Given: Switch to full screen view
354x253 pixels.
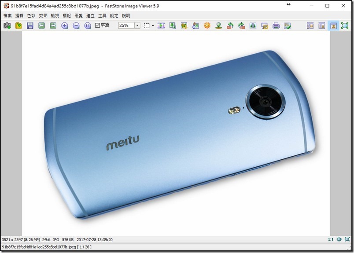Looking at the screenshot, I should (345, 26).
